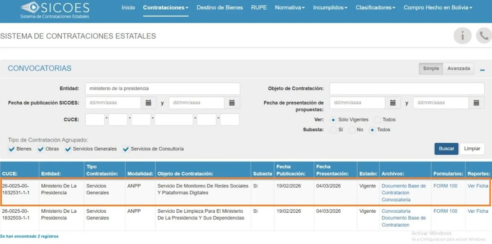
Task: Expand Compro Hecho en Bolivia menu
Action: click(437, 8)
